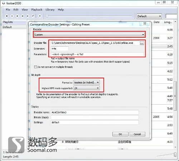Open Highest BPS mode supported dropdown
This screenshot has height=161, width=179.
pyautogui.click(x=87, y=88)
